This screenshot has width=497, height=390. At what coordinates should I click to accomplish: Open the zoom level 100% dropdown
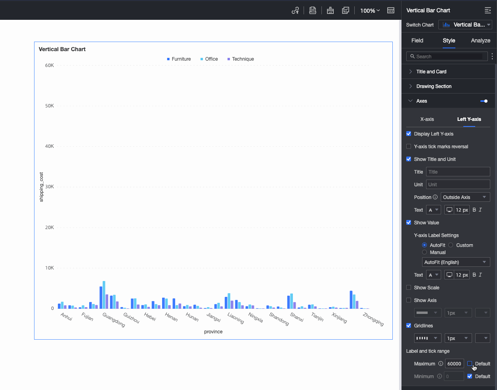(x=369, y=10)
